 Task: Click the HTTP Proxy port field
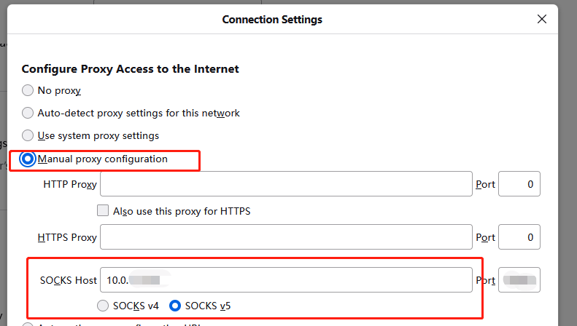click(519, 184)
